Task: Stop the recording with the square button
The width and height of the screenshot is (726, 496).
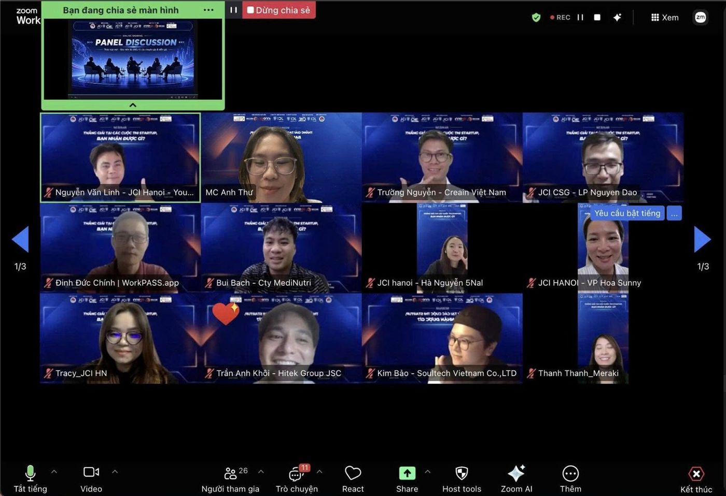Action: click(x=597, y=18)
